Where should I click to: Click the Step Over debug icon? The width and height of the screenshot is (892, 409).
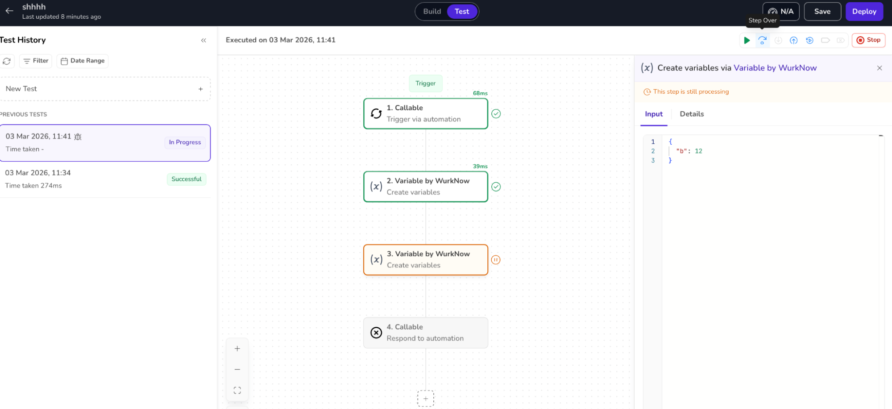[762, 40]
